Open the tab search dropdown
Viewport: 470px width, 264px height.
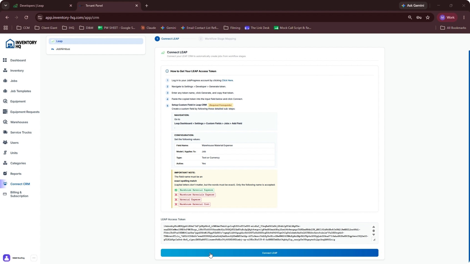(6, 6)
